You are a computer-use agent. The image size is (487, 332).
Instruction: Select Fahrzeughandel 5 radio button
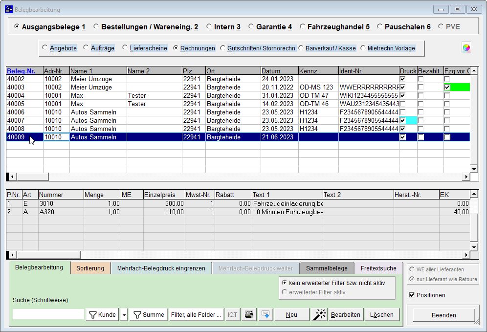pyautogui.click(x=302, y=27)
